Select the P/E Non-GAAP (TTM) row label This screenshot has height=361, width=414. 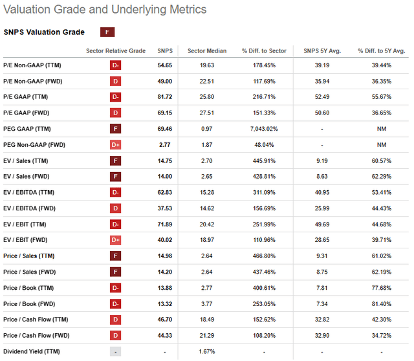click(x=32, y=65)
